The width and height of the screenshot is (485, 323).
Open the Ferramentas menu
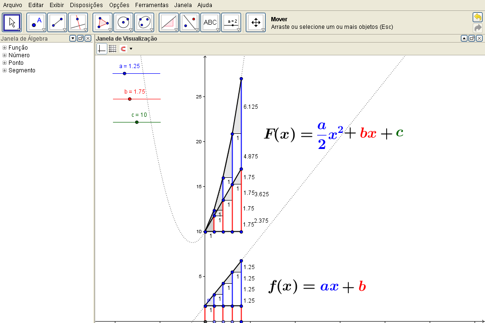[151, 5]
